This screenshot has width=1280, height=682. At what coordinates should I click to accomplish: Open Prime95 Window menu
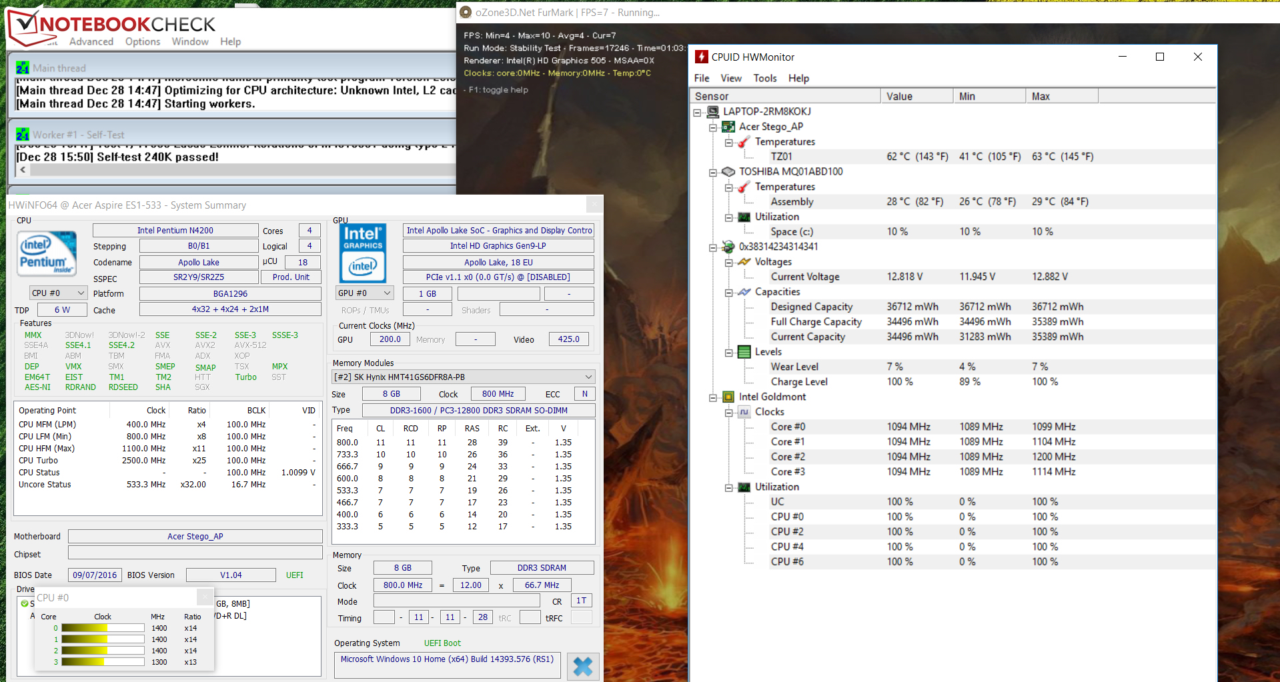[x=190, y=41]
